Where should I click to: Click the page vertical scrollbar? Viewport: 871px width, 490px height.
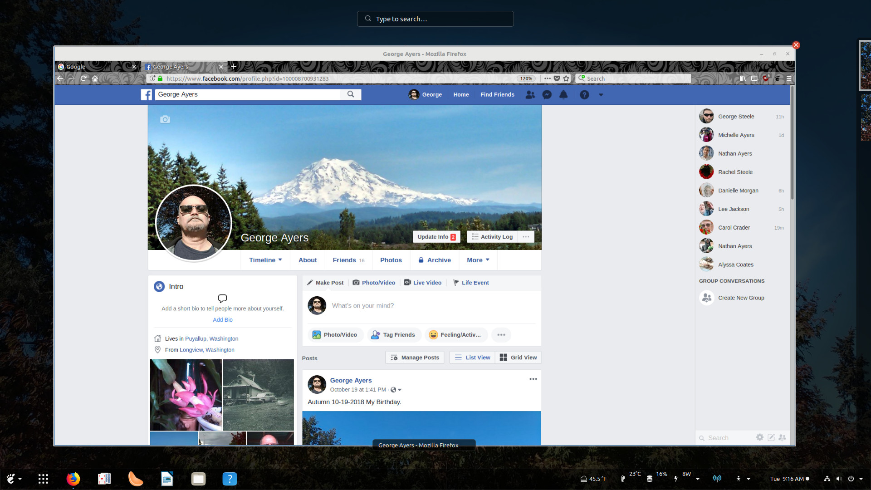coord(792,143)
